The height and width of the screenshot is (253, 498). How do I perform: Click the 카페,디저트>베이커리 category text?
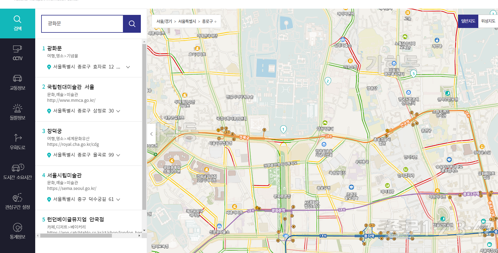click(x=66, y=227)
